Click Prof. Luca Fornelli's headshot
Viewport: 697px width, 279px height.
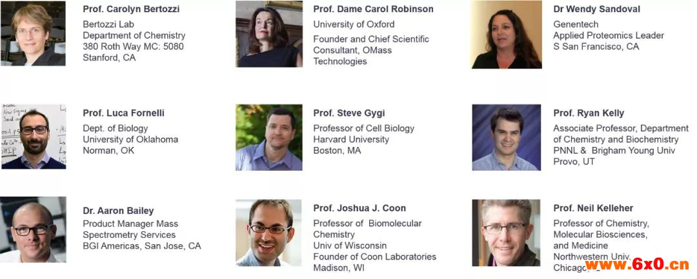34,137
